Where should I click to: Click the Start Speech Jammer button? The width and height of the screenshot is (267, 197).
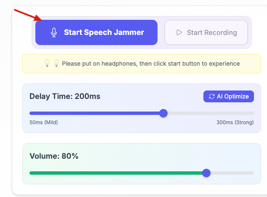pyautogui.click(x=96, y=32)
